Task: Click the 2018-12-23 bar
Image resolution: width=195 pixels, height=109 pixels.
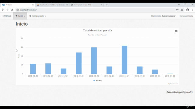Action: (x=94, y=61)
